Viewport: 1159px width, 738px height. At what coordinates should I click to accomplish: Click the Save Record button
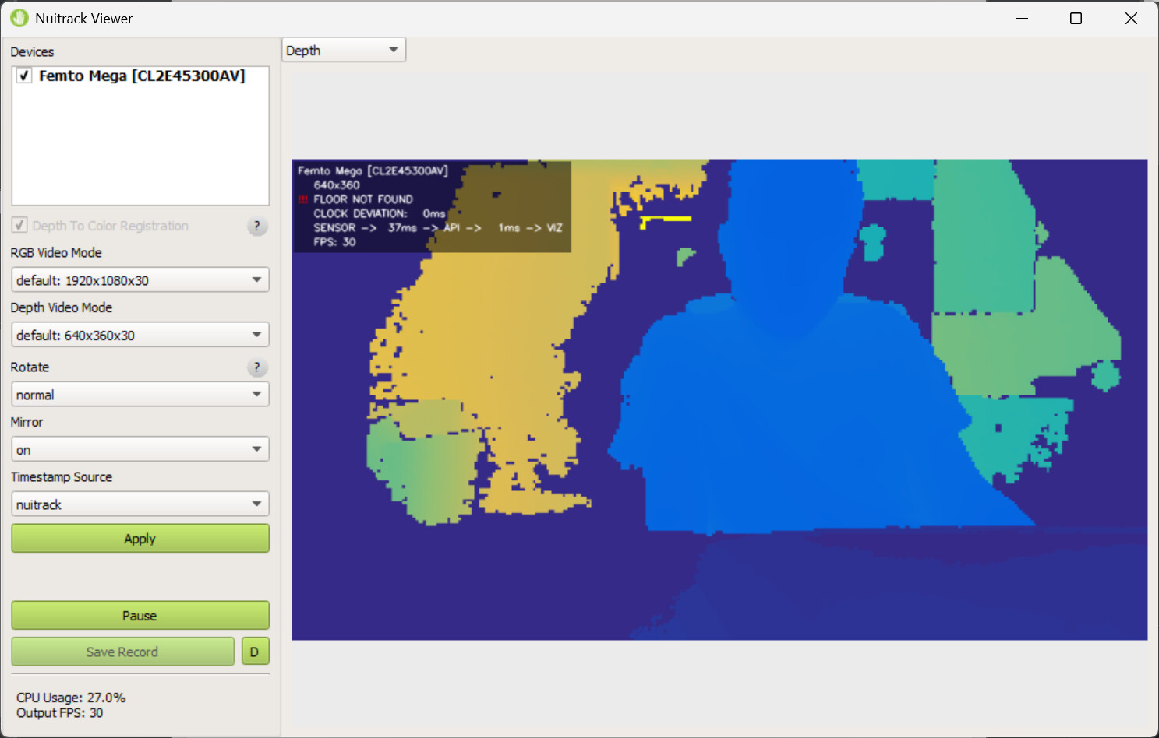click(x=122, y=652)
